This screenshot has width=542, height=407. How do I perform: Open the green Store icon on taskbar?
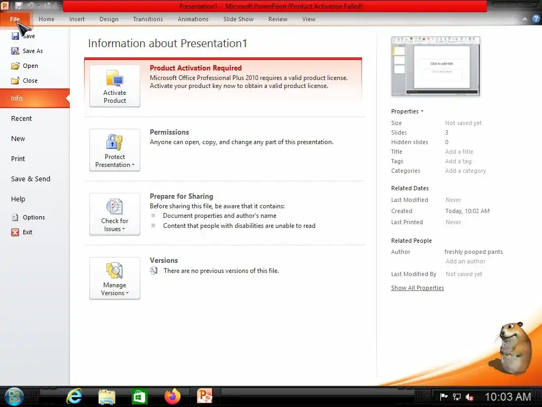click(140, 396)
